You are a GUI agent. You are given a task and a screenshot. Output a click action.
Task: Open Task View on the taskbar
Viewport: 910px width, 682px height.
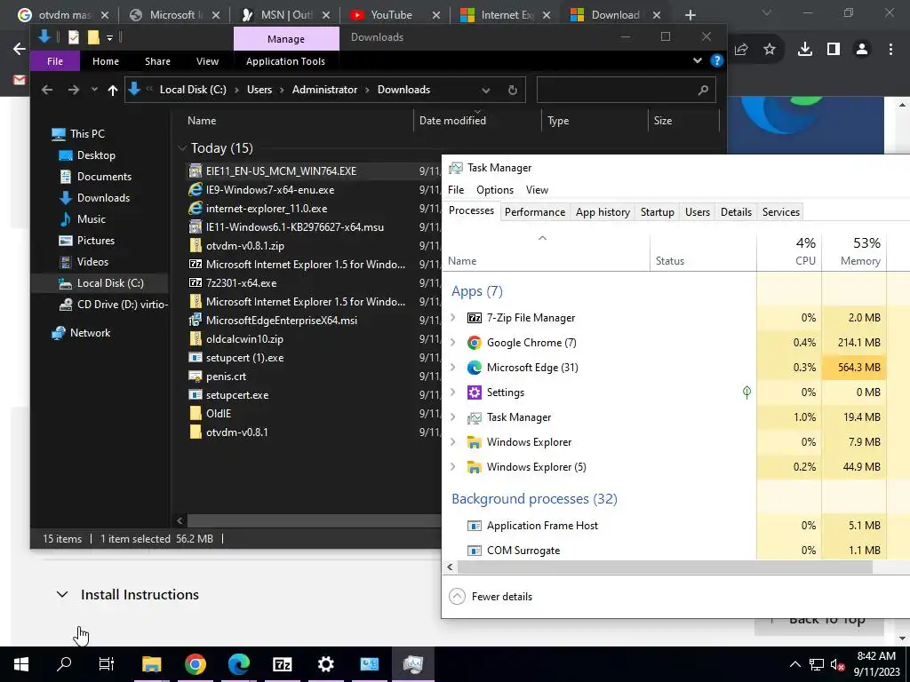tap(107, 664)
